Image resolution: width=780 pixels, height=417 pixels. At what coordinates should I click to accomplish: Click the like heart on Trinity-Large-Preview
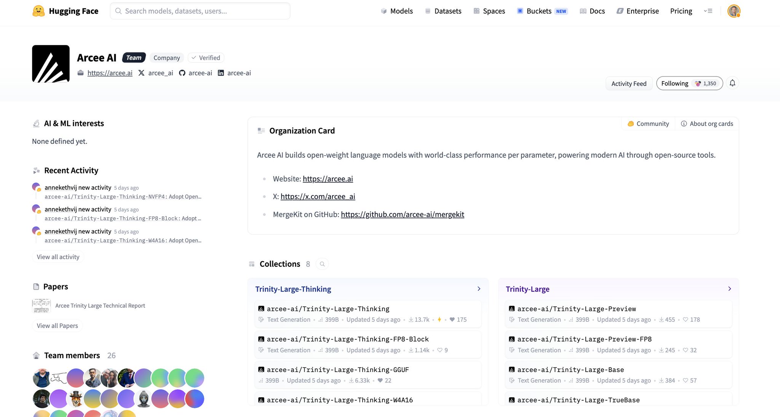click(x=686, y=319)
